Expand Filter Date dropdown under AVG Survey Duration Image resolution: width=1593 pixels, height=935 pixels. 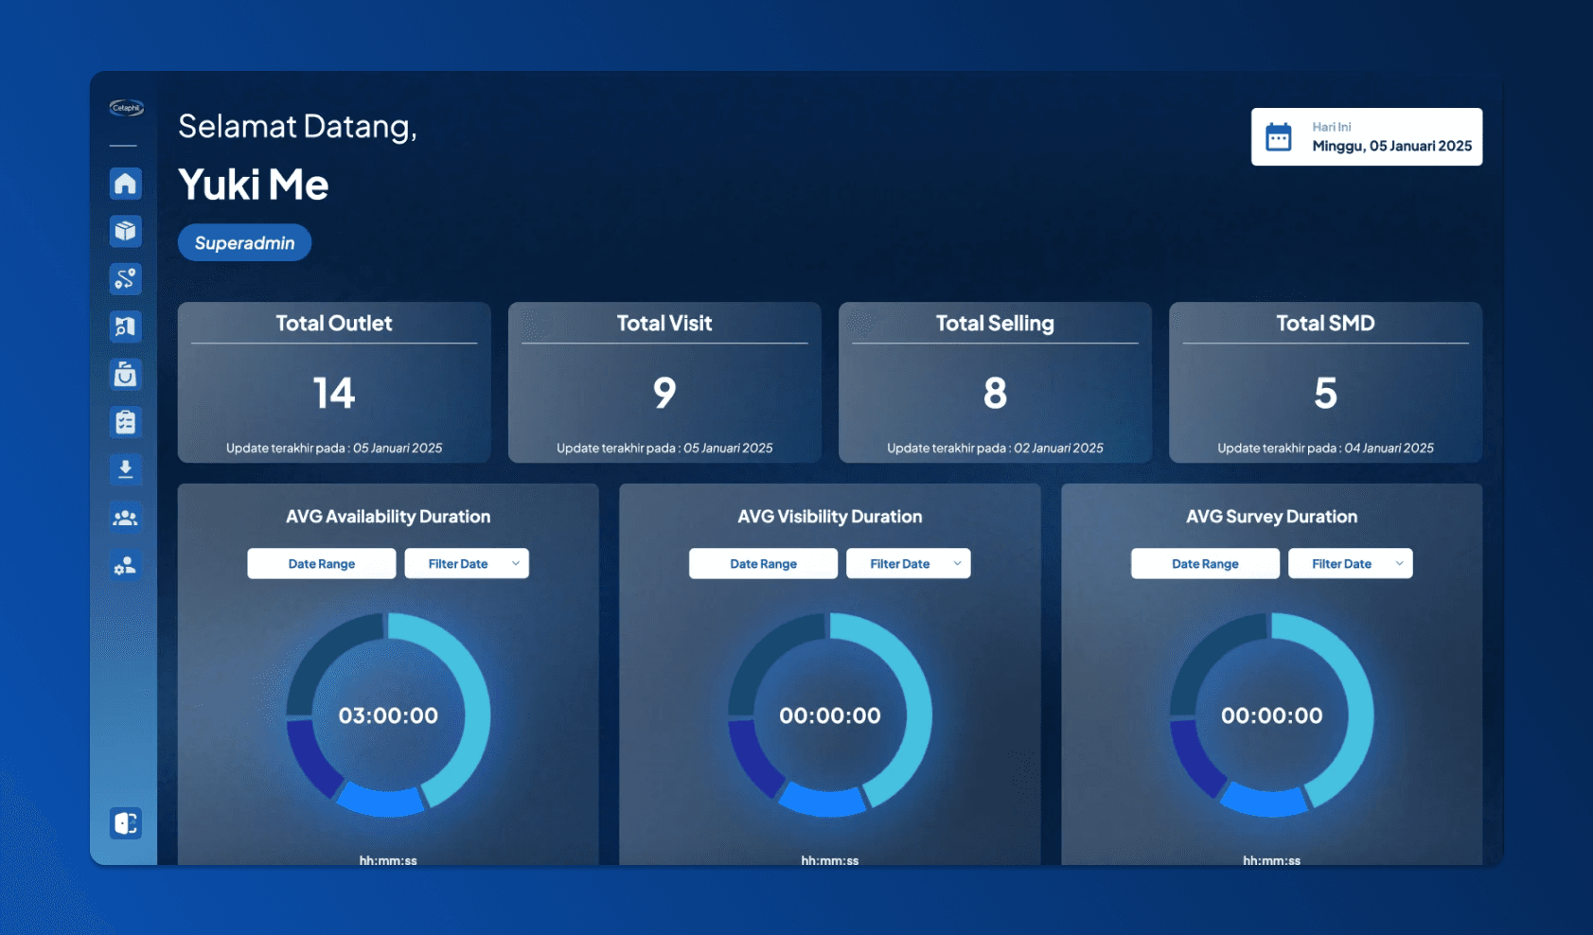pos(1350,563)
